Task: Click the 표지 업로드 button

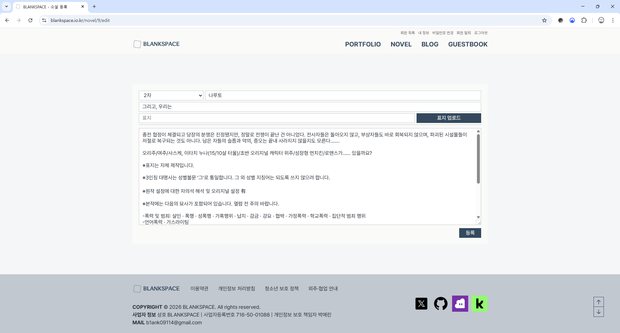Action: click(x=449, y=118)
